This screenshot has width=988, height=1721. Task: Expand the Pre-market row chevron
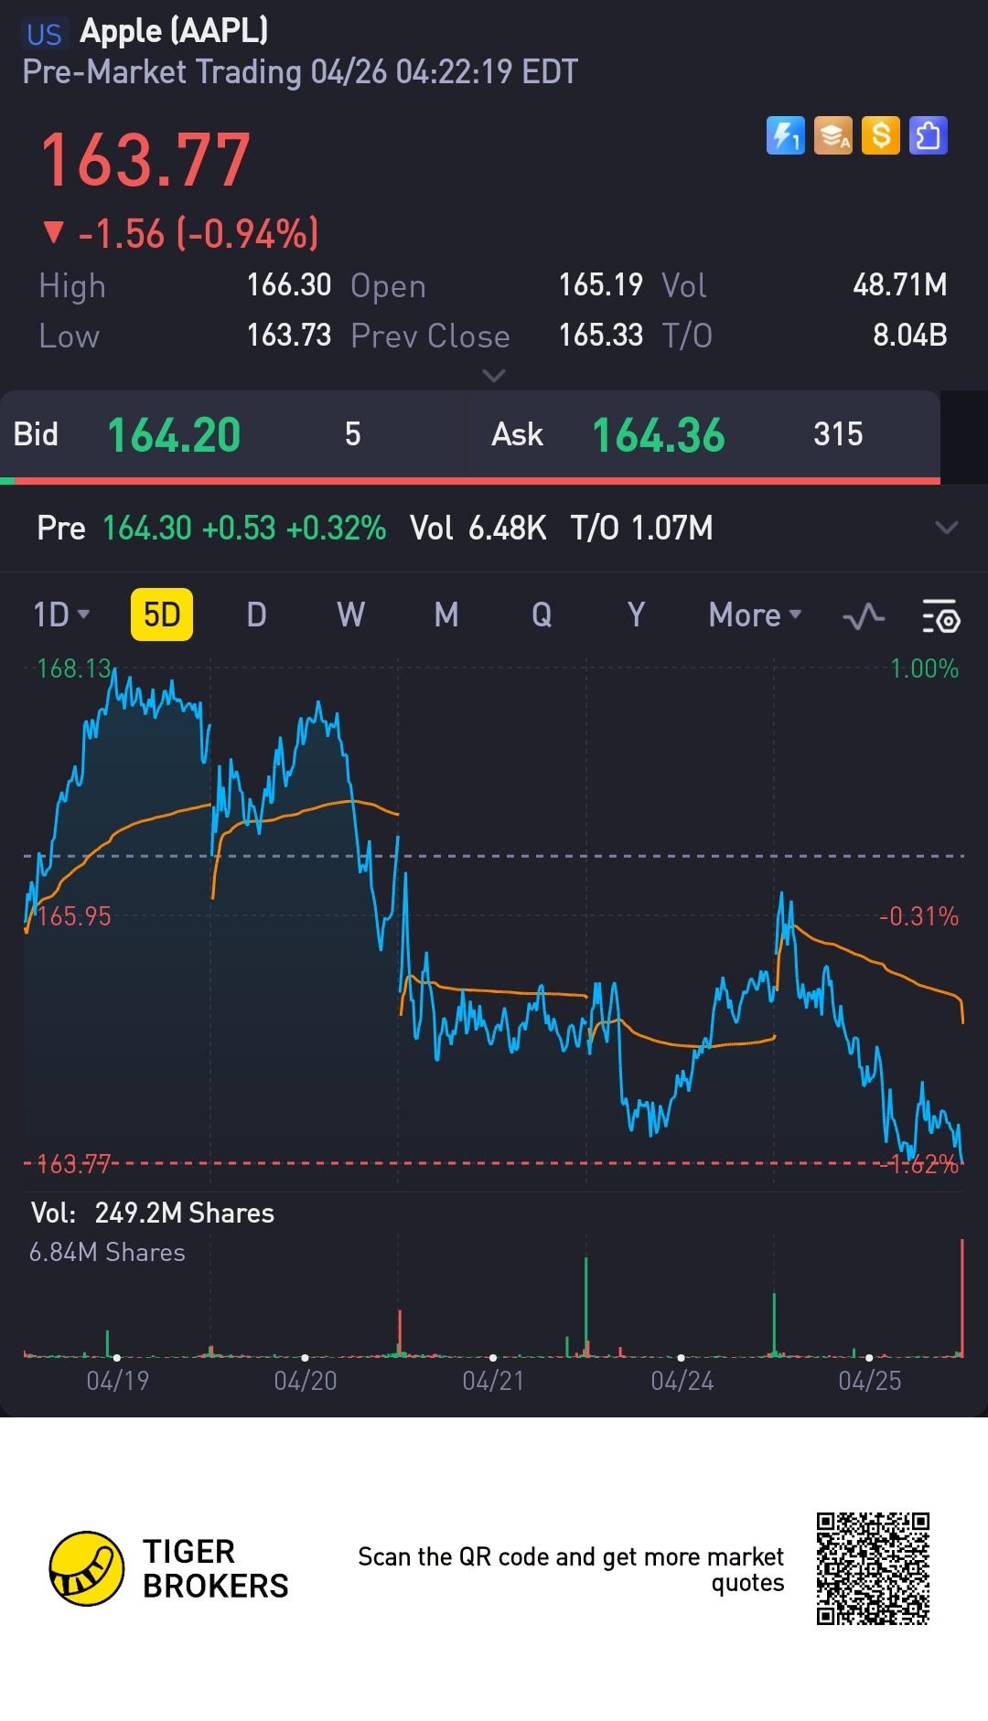click(947, 528)
